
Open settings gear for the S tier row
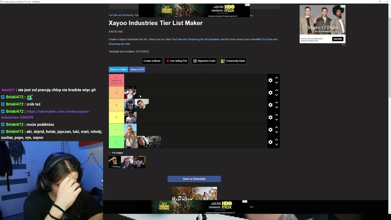tap(270, 93)
